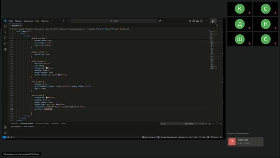Image resolution: width=280 pixels, height=158 pixels.
Task: Close the bottom output panel
Action: click(x=220, y=124)
